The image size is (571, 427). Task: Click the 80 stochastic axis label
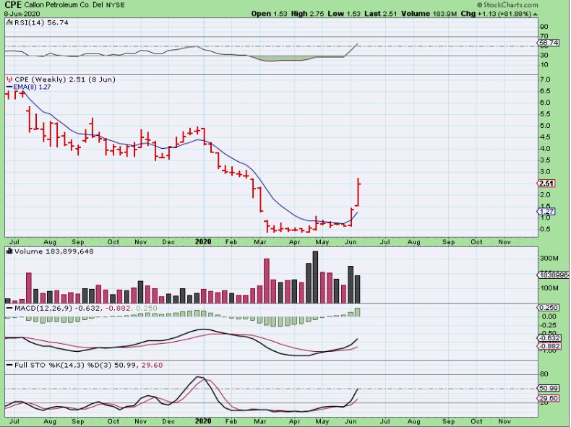544,374
